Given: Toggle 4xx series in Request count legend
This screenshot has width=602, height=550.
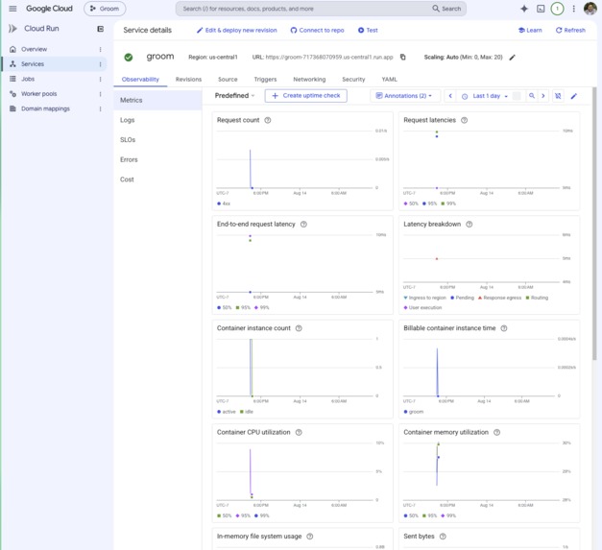Looking at the screenshot, I should coord(224,203).
